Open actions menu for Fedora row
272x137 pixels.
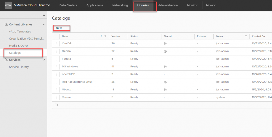(x=56, y=59)
